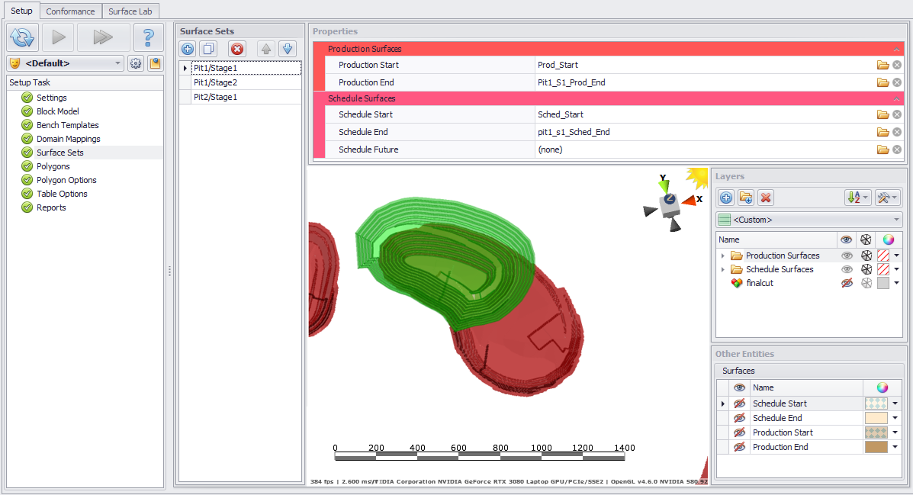Add a new layer folder
The height and width of the screenshot is (495, 913).
pyautogui.click(x=746, y=198)
